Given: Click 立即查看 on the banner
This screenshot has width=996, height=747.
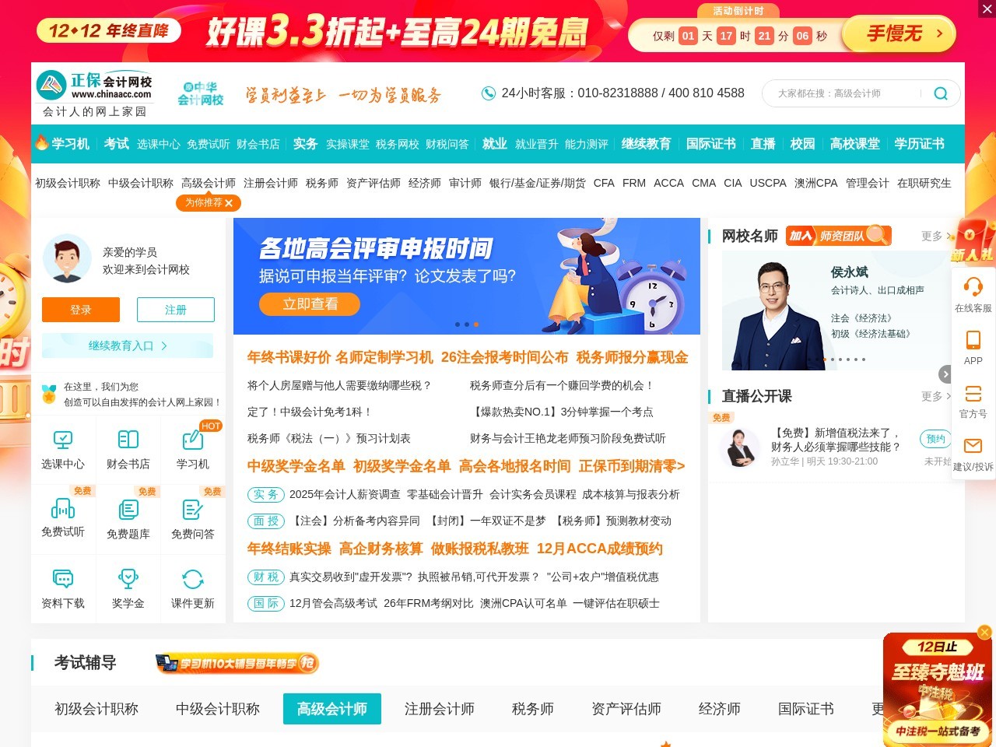Looking at the screenshot, I should [309, 304].
